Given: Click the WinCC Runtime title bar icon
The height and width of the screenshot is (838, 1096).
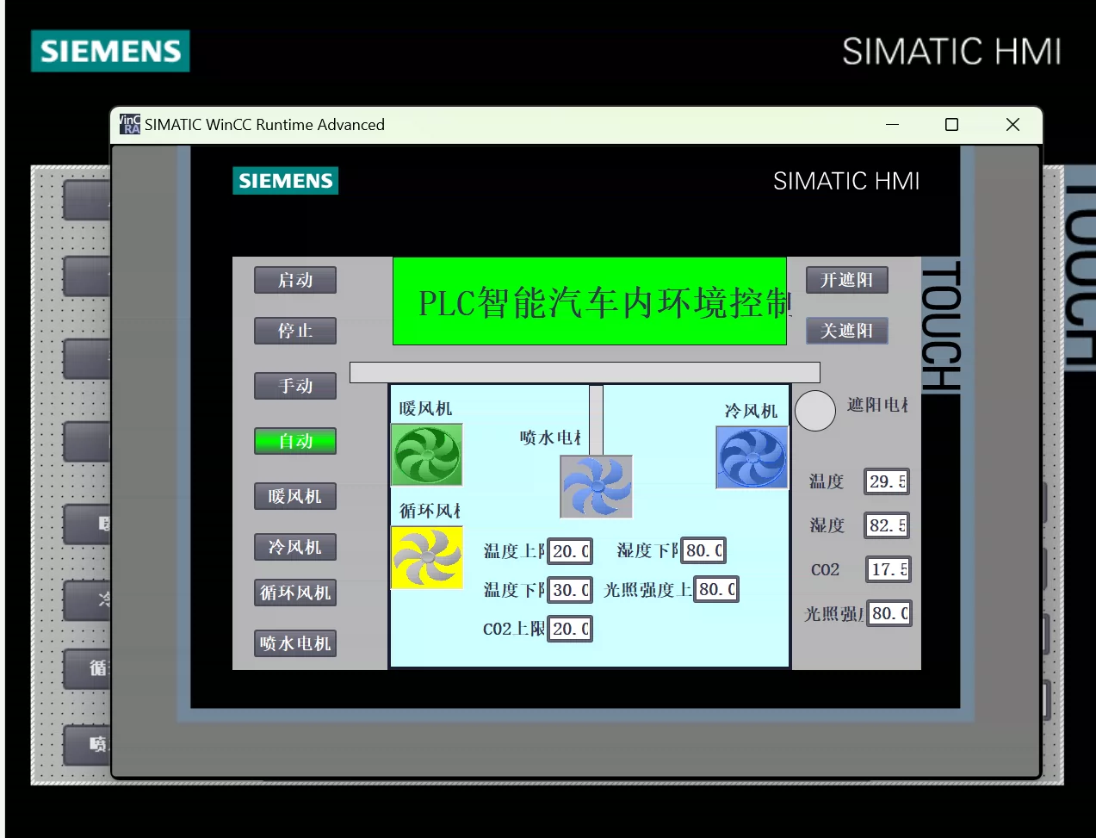Looking at the screenshot, I should coord(130,124).
